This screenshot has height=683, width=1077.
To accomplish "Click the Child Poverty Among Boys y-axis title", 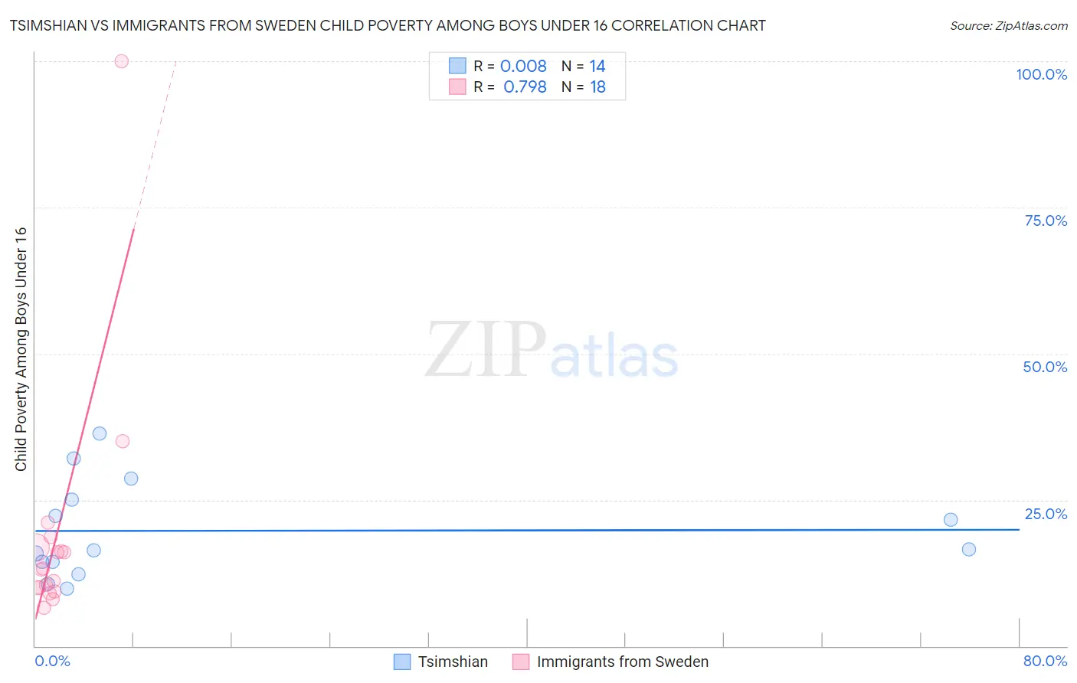I will pos(21,349).
